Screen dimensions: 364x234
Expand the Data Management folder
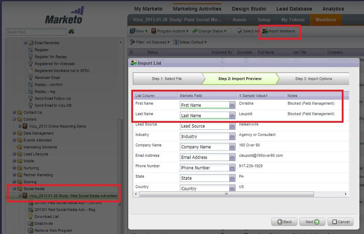tap(14, 133)
